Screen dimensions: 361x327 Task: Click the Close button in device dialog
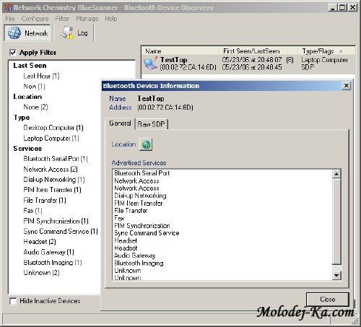[328, 300]
